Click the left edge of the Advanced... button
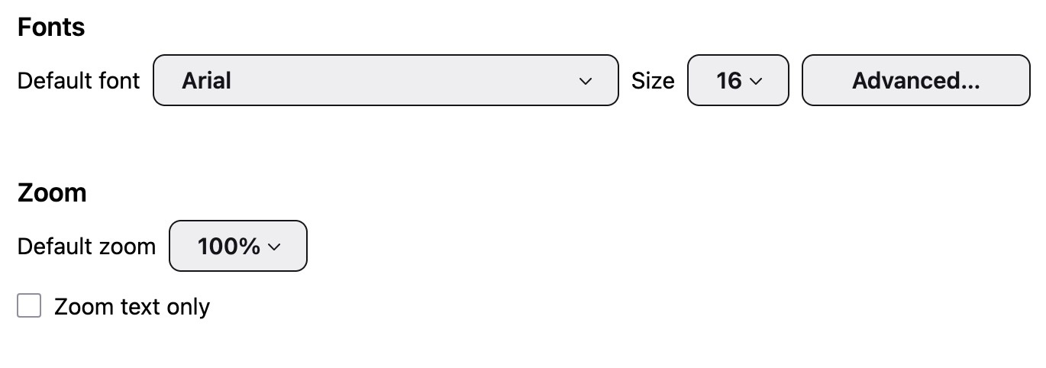This screenshot has width=1046, height=368. point(811,80)
